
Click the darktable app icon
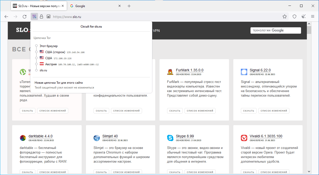[23, 138]
